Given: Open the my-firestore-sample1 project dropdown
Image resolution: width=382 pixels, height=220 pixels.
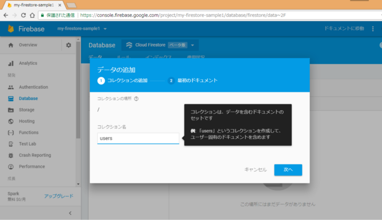Looking at the screenshot, I should point(82,29).
